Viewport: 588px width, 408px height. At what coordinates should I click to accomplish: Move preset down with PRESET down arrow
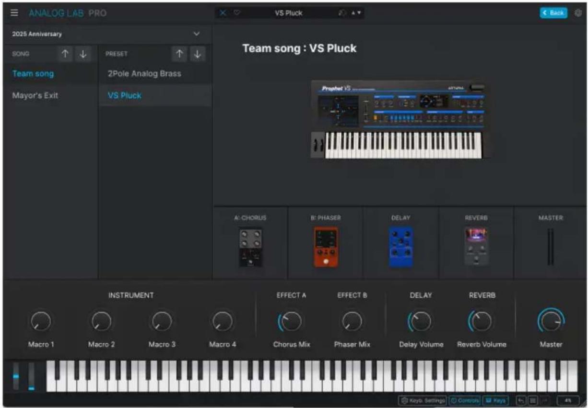[198, 54]
